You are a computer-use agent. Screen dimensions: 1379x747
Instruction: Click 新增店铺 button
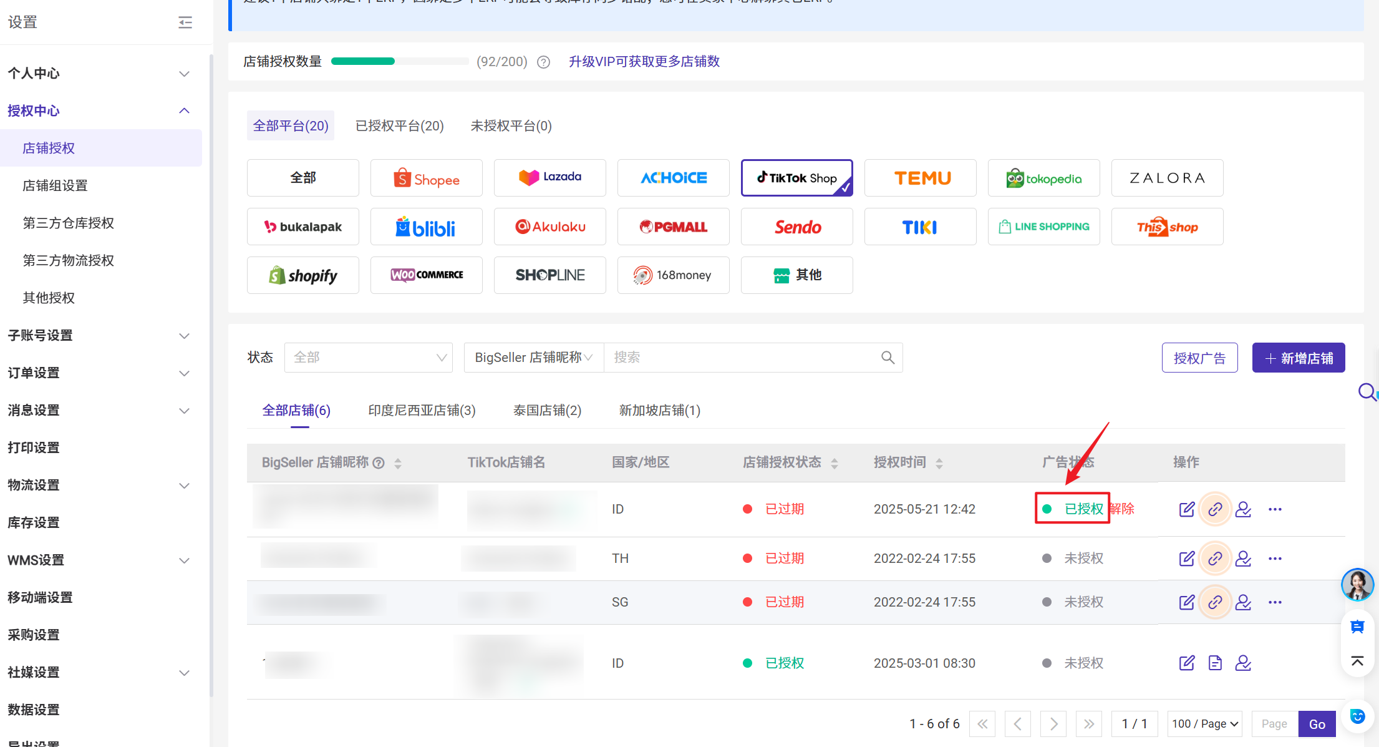click(x=1299, y=358)
